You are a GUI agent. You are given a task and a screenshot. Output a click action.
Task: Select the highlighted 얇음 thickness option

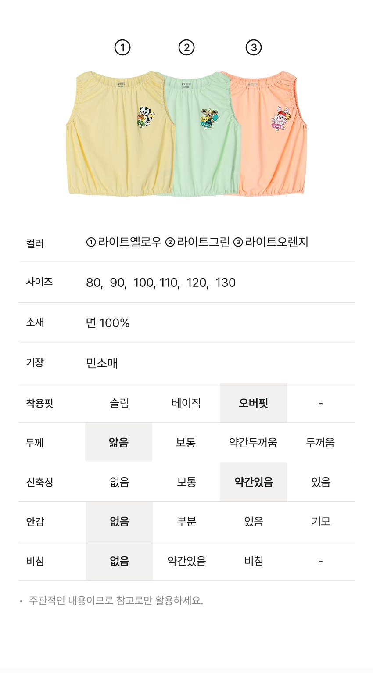click(119, 443)
